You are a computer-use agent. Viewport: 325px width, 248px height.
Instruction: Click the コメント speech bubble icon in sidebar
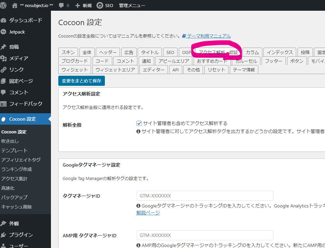[3, 92]
